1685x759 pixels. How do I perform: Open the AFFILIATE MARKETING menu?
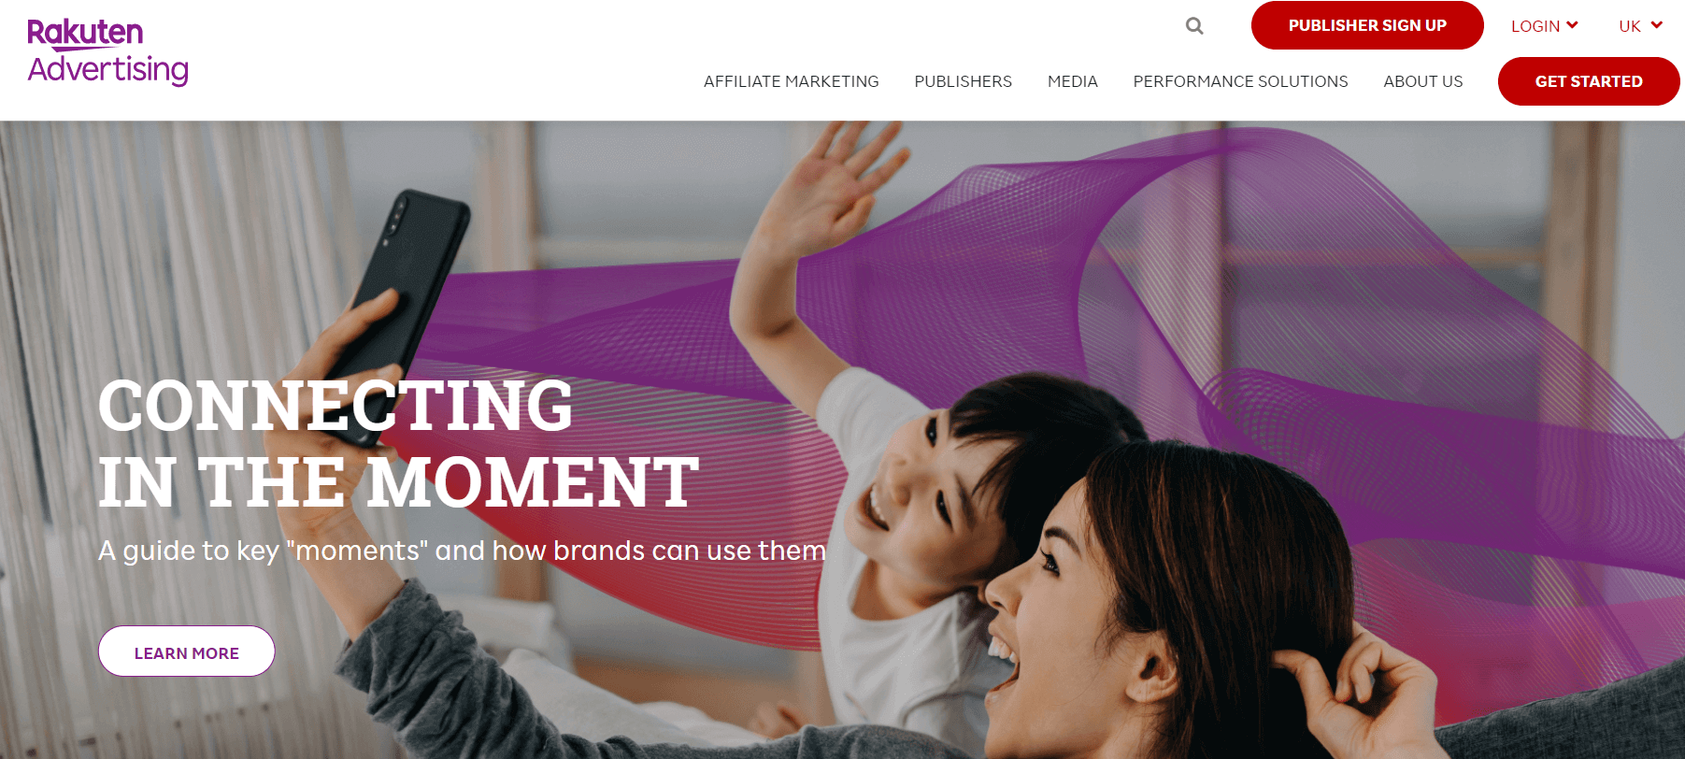point(791,81)
